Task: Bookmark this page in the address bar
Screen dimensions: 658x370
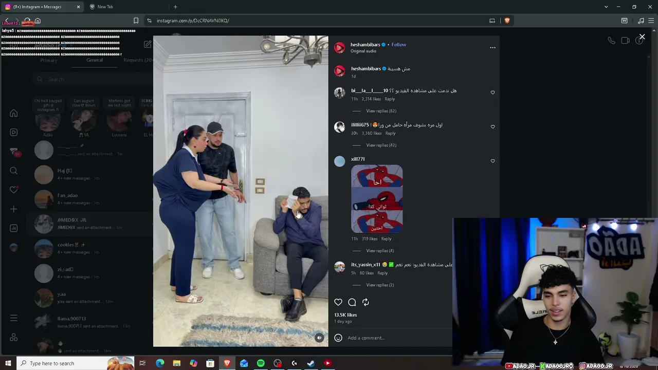Action: [x=136, y=21]
